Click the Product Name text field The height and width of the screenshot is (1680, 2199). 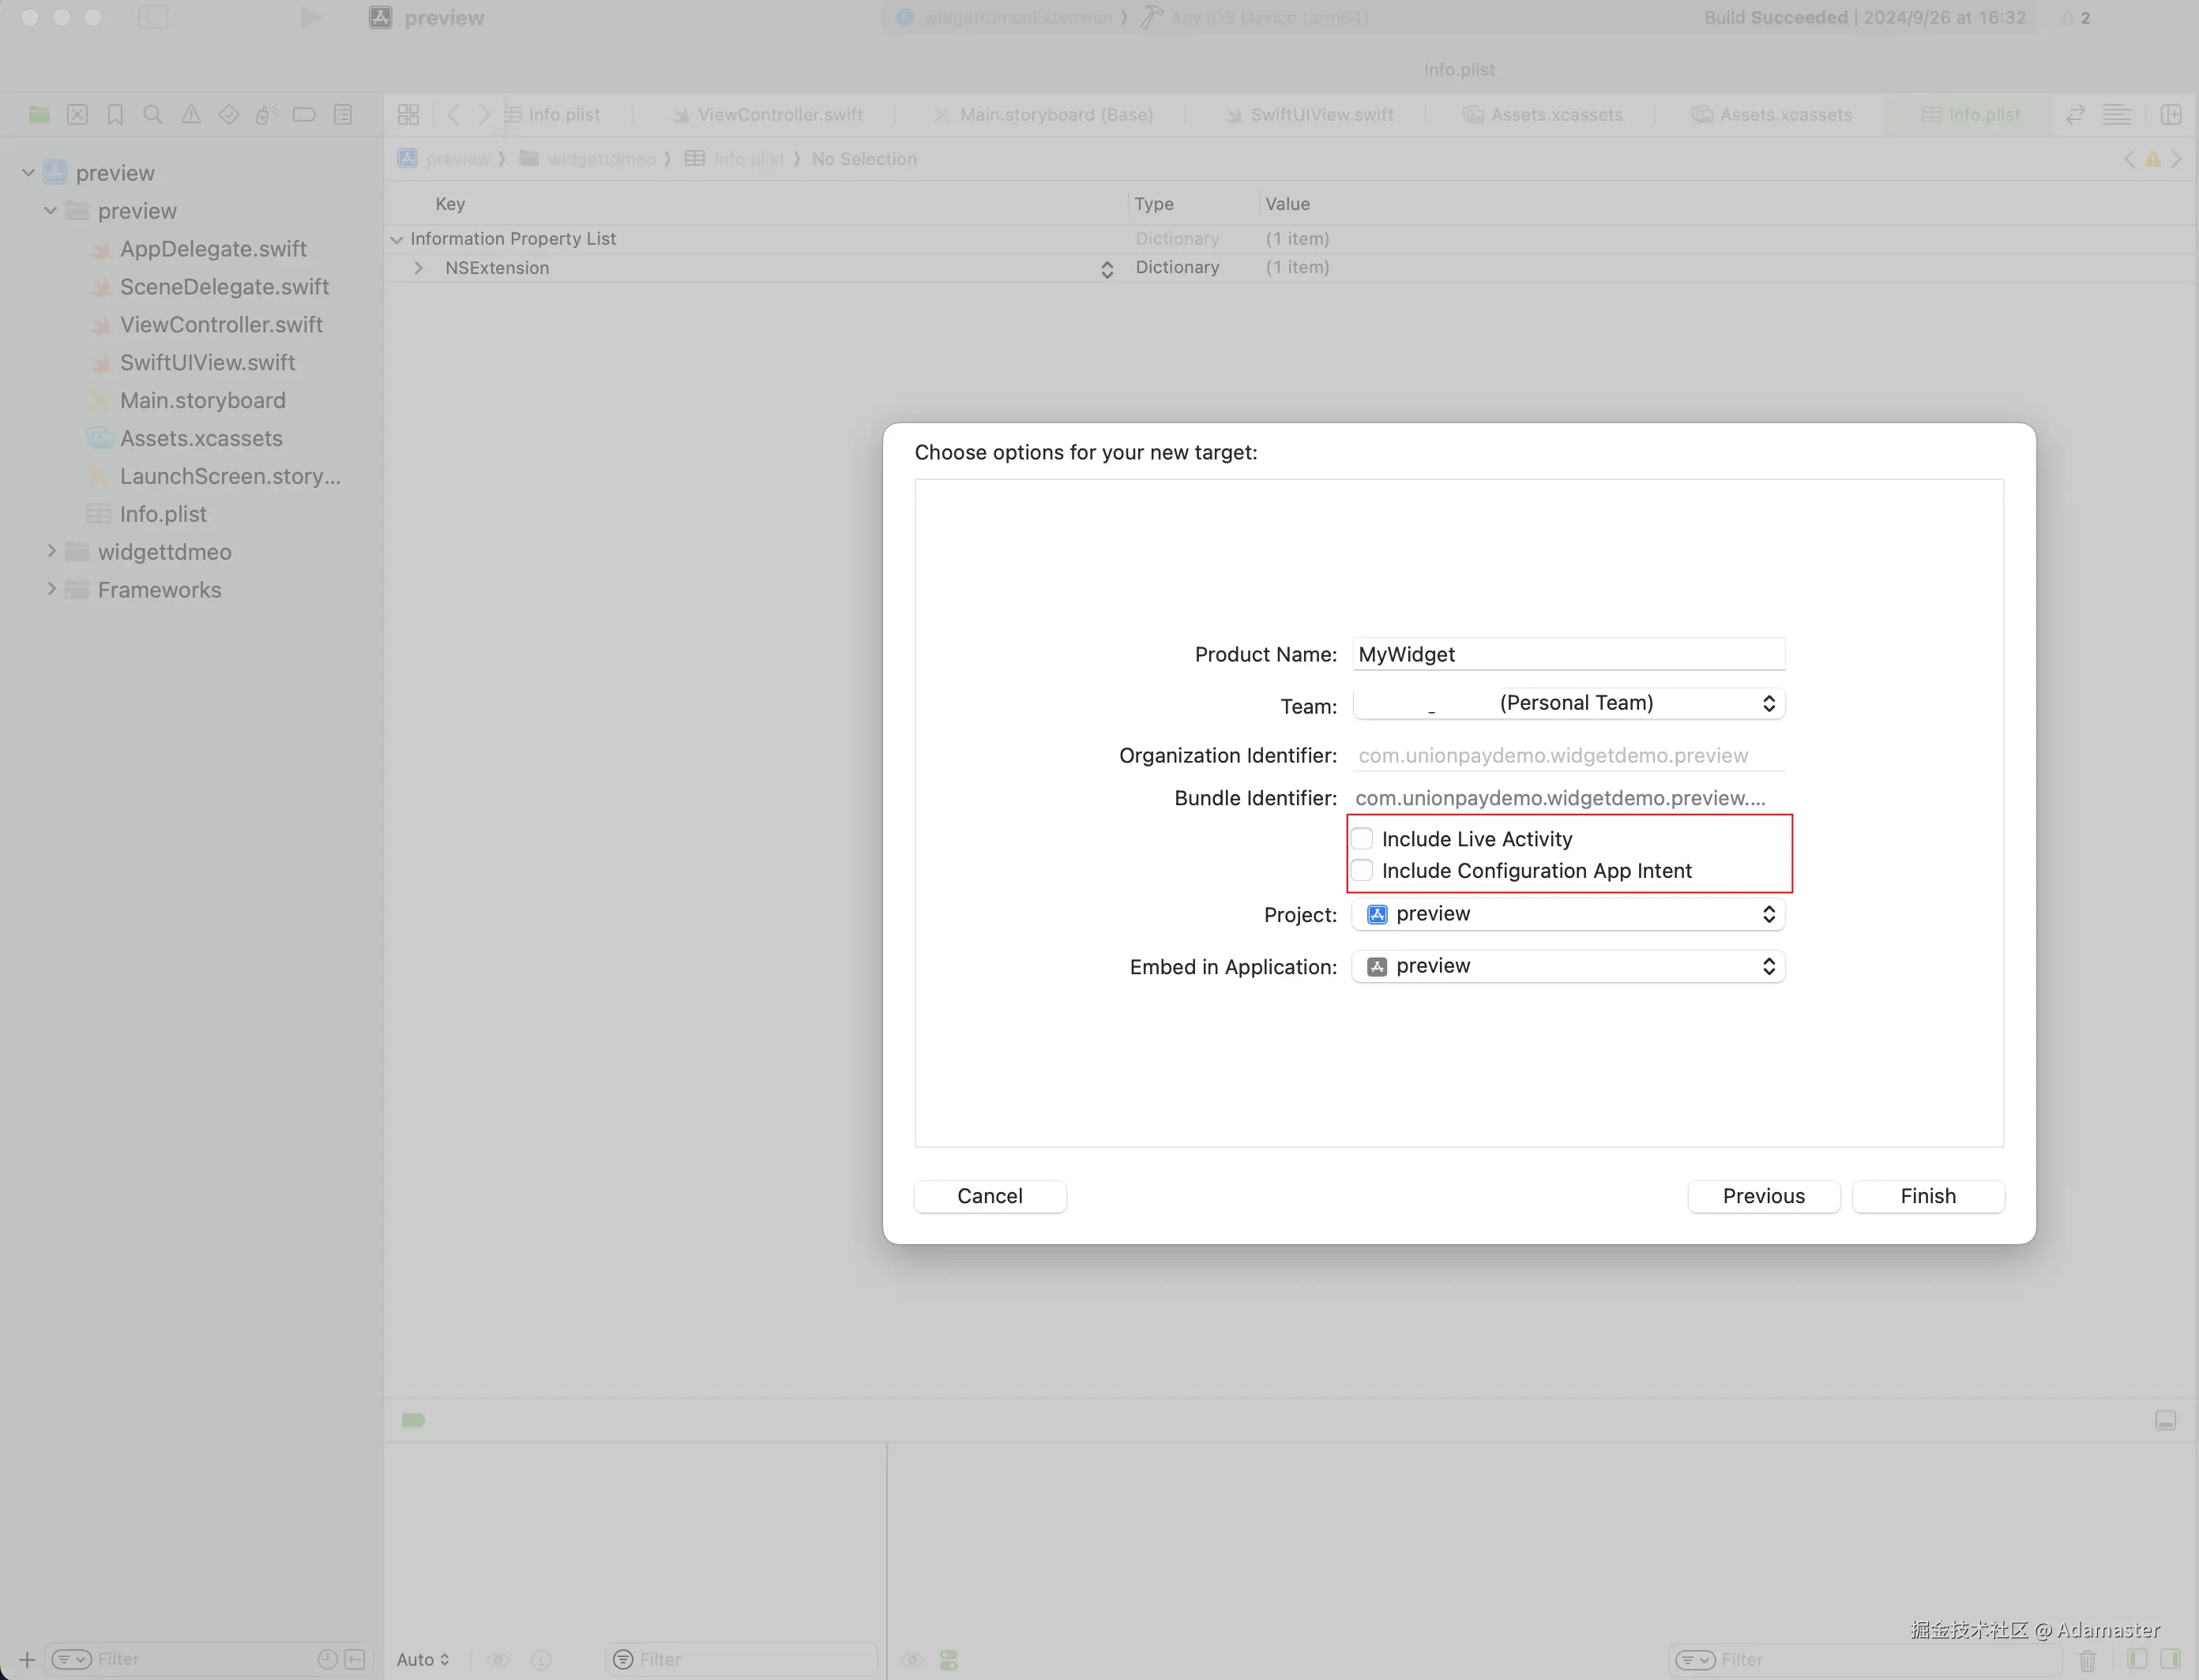(1568, 654)
